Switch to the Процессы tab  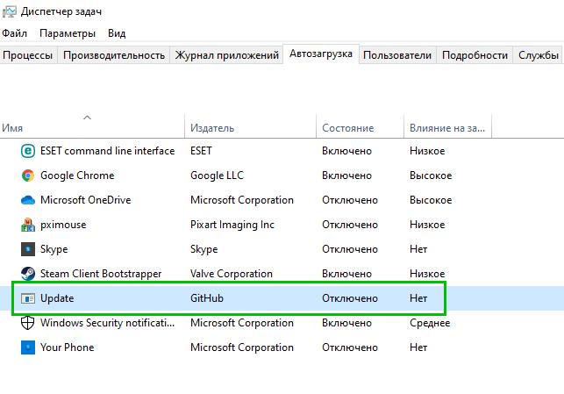click(x=28, y=55)
